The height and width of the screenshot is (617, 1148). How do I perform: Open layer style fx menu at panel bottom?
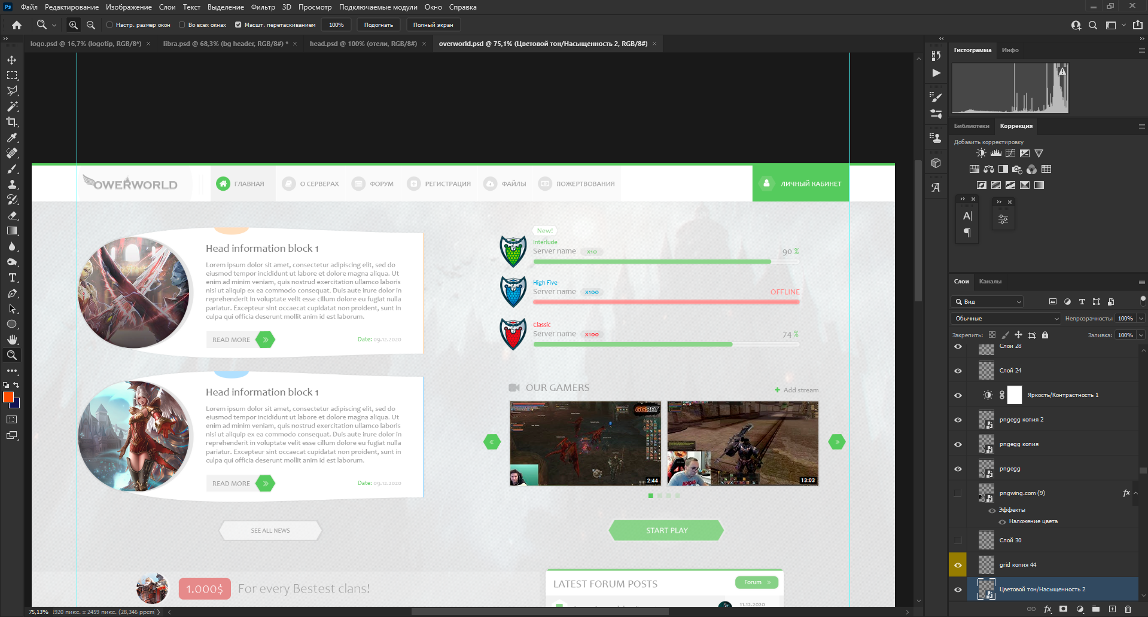[x=1047, y=609]
